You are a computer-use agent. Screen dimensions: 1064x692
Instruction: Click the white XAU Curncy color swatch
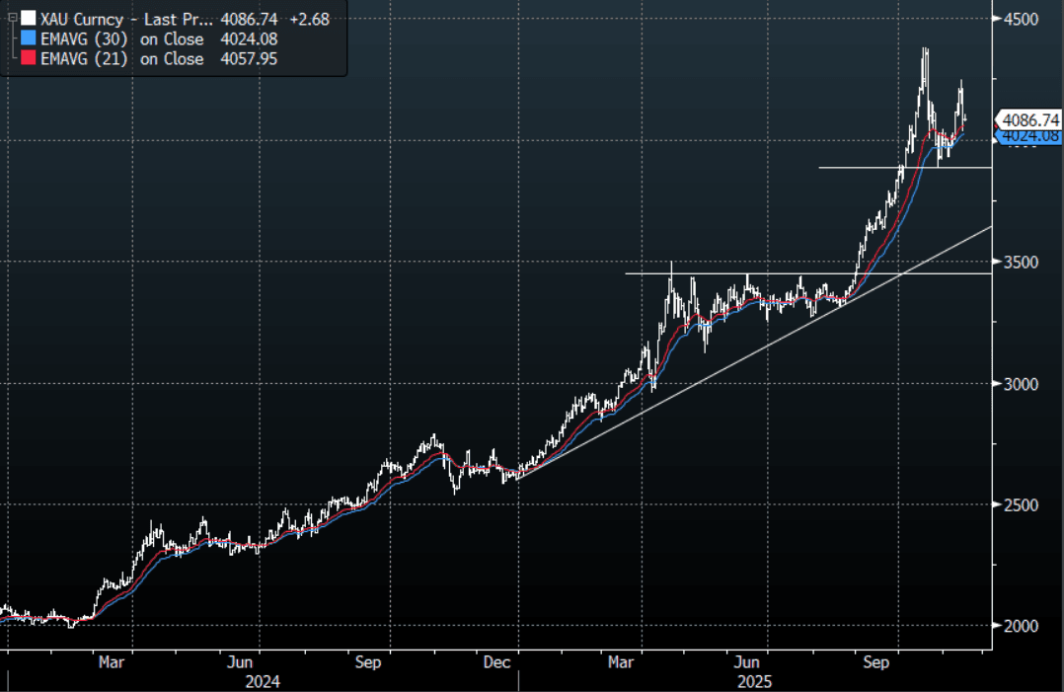coord(28,19)
